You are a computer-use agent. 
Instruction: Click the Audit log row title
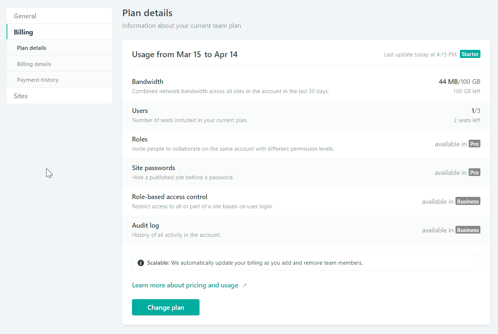146,225
